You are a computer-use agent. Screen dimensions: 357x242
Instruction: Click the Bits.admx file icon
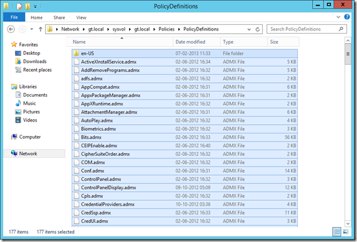coord(76,137)
